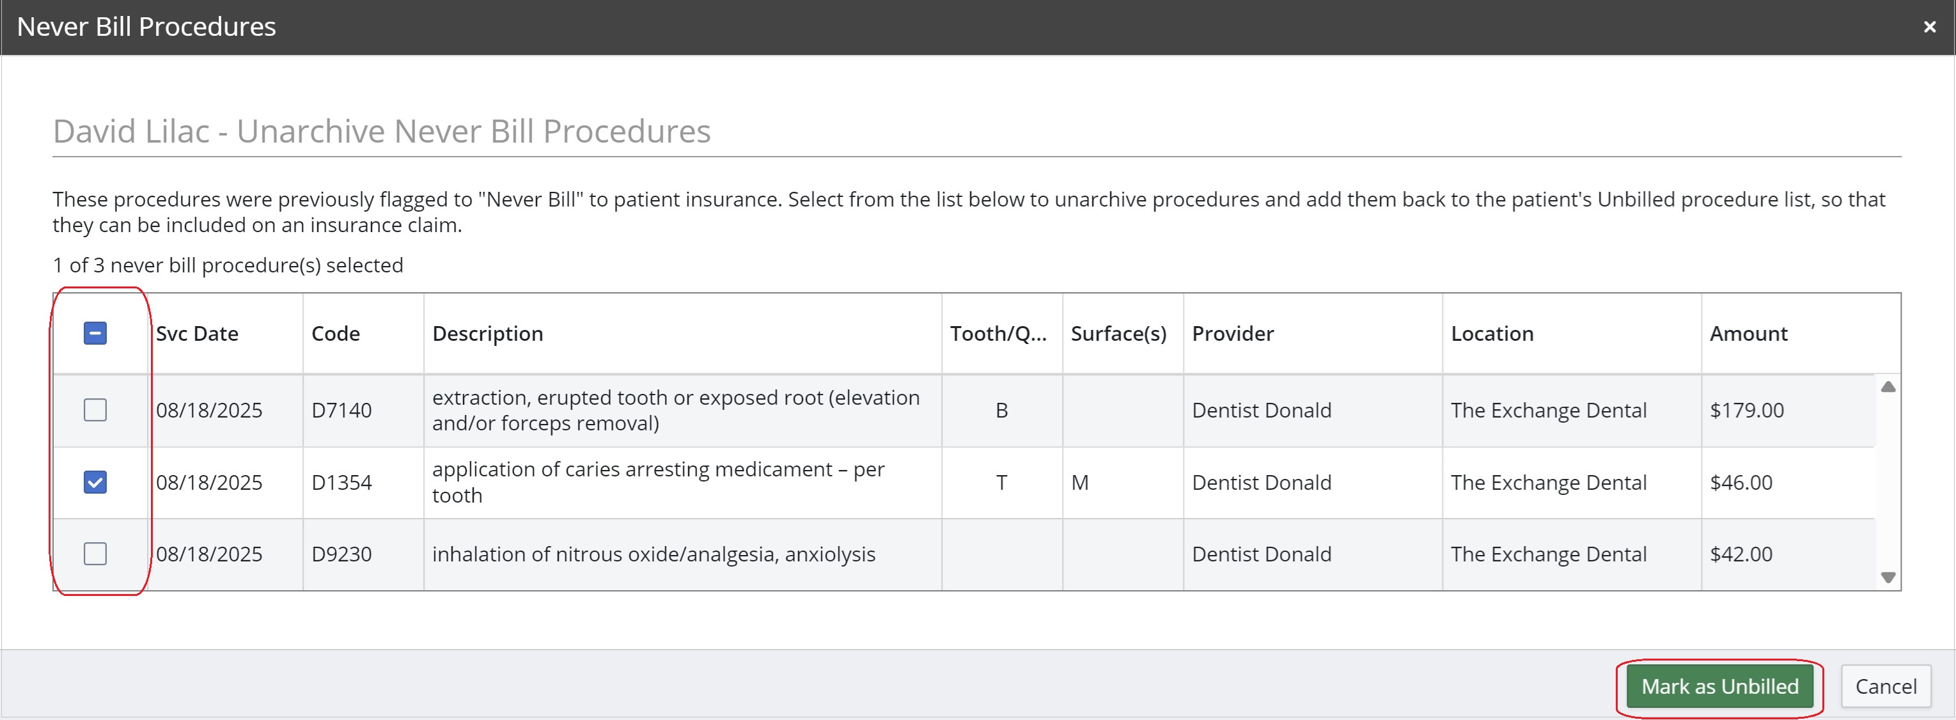Click the inhalation of nitrous oxide description

pos(653,554)
